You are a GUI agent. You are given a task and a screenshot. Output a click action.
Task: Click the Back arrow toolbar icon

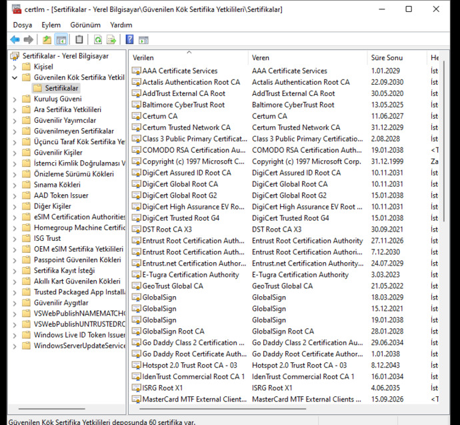pos(15,39)
